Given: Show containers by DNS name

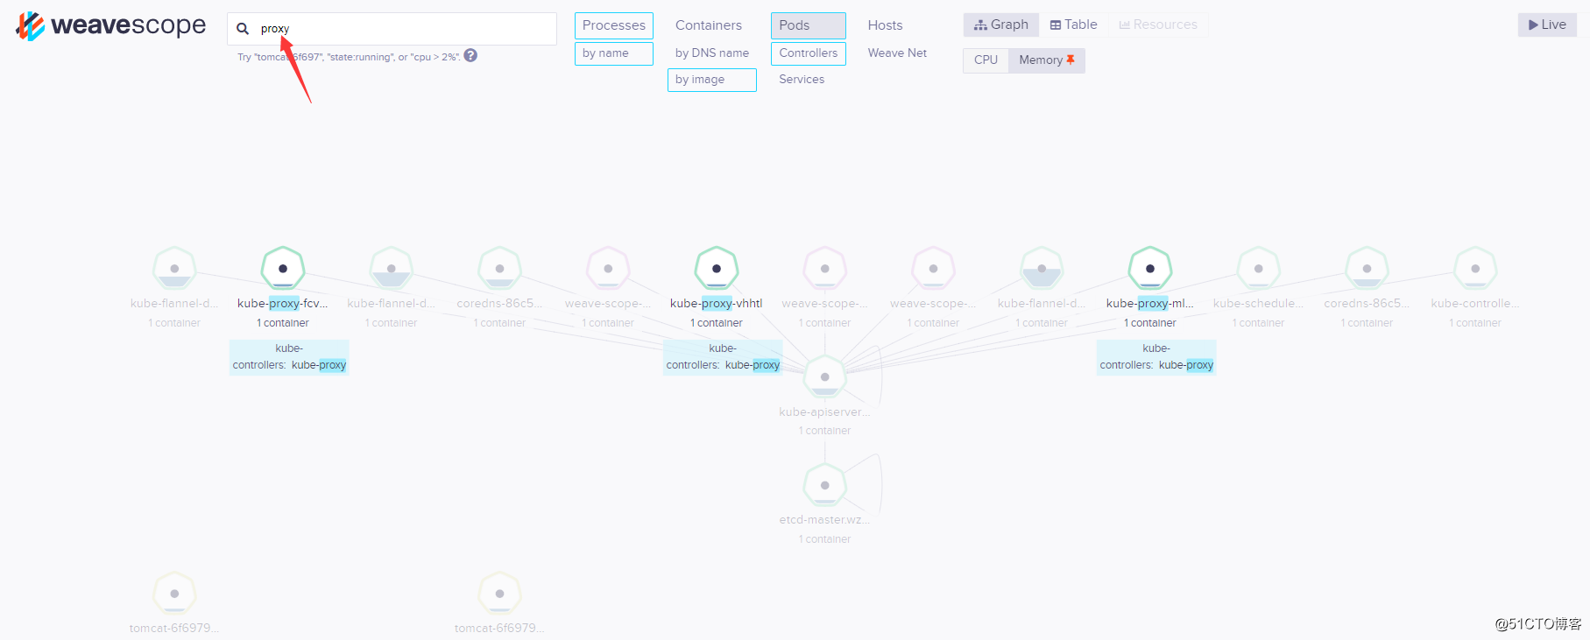Looking at the screenshot, I should point(712,53).
